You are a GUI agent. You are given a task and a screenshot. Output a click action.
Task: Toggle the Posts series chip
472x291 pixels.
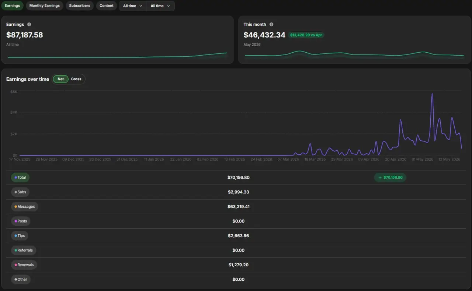(21, 221)
